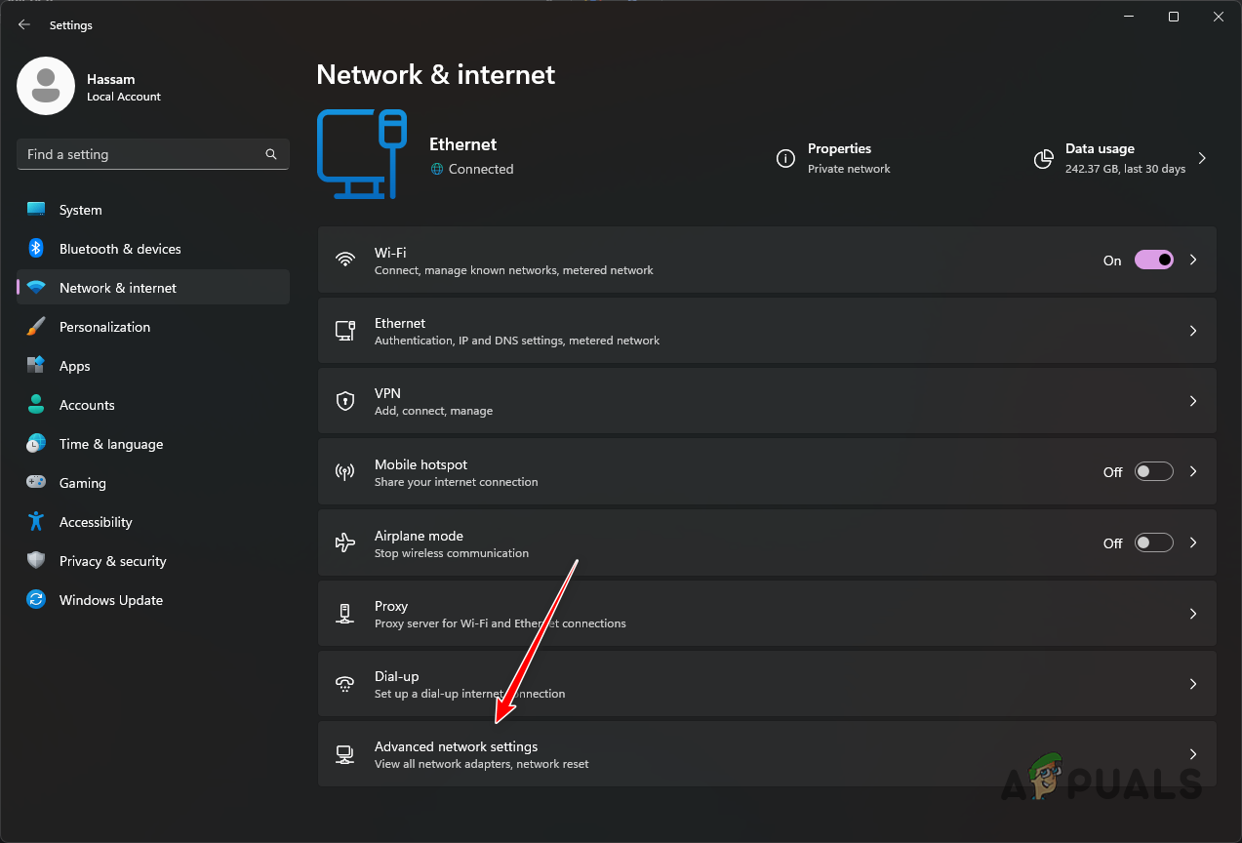Click the Airplane mode icon
This screenshot has width=1242, height=843.
click(344, 542)
